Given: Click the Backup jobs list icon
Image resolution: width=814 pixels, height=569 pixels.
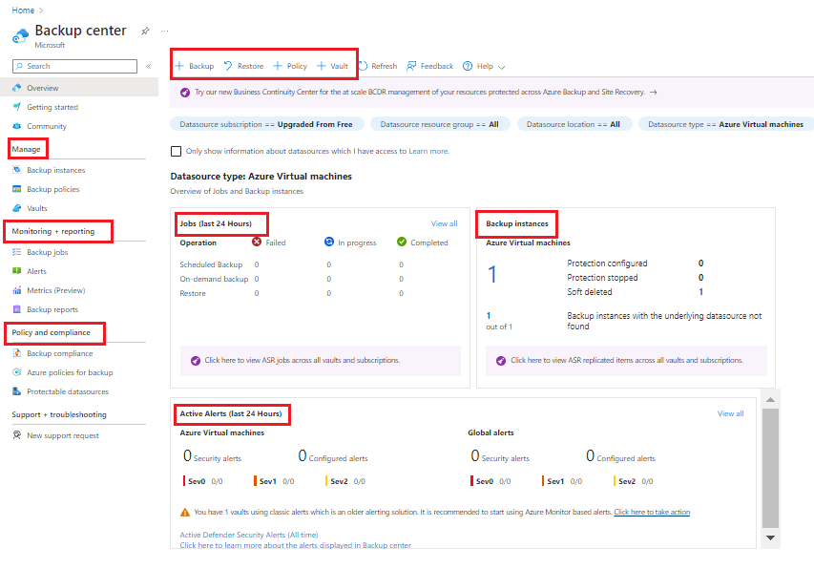Looking at the screenshot, I should click(x=16, y=252).
